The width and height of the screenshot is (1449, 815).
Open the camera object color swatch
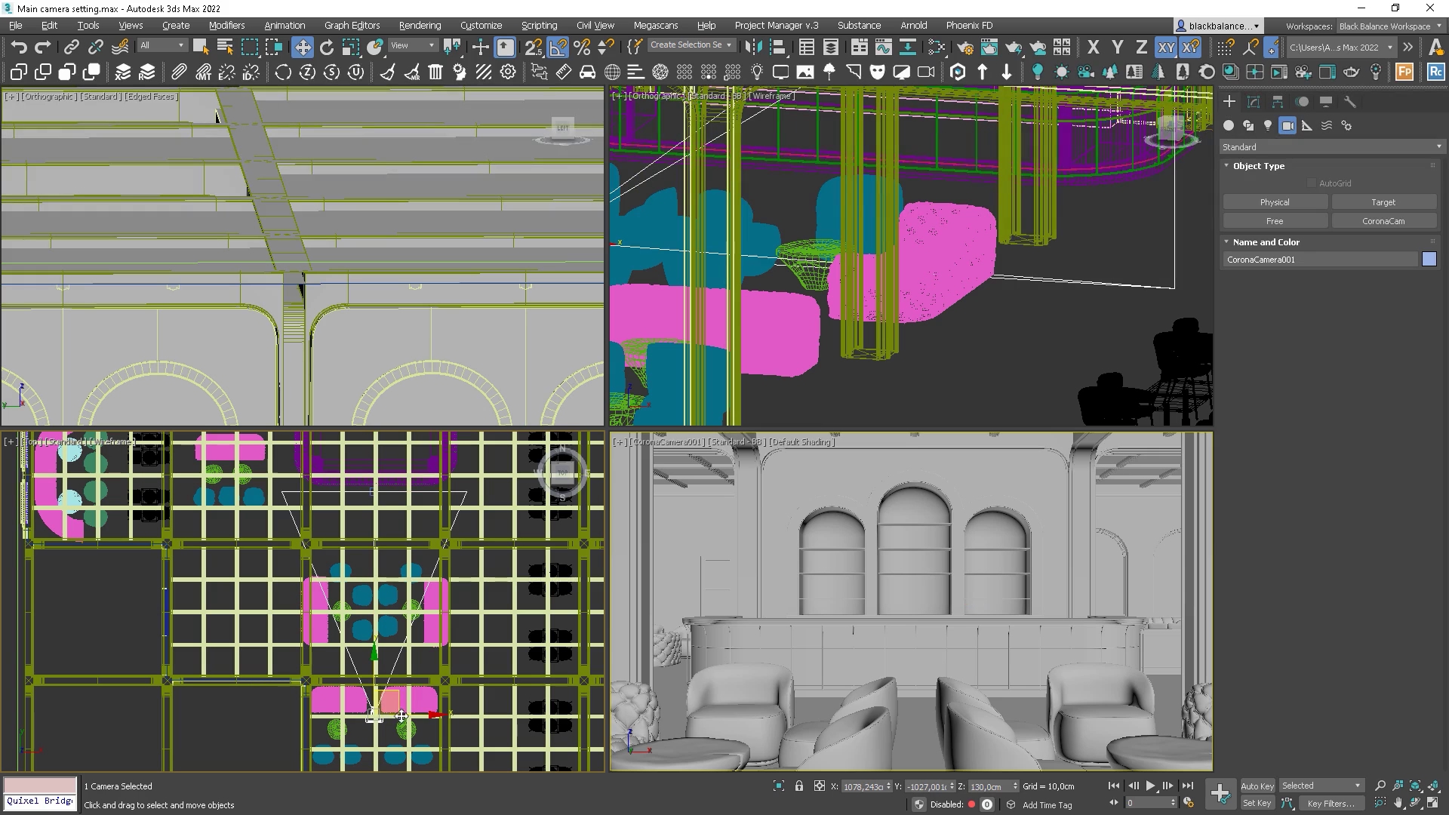1429,260
